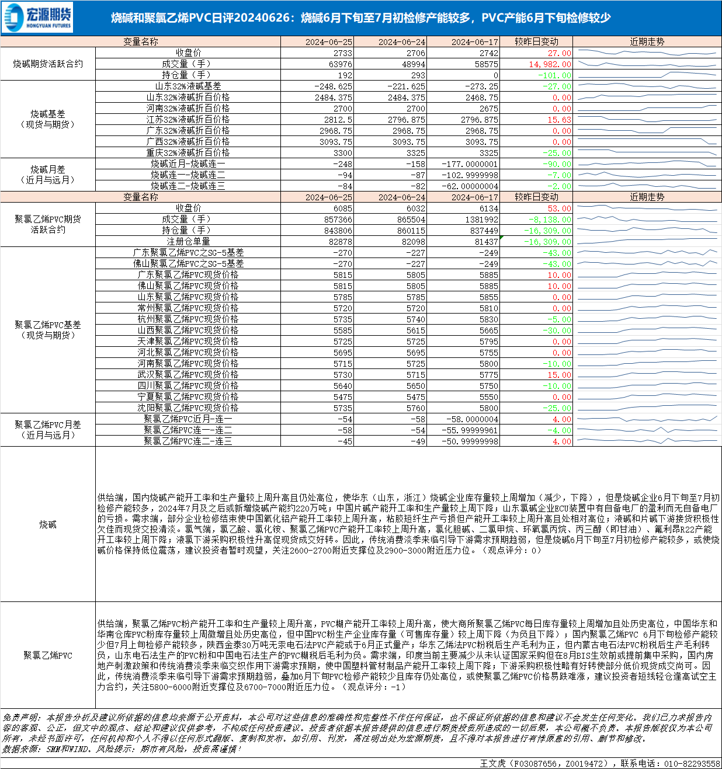The image size is (722, 769).
Task: Click the 江苏 price value 2812.5
Action: (338, 120)
